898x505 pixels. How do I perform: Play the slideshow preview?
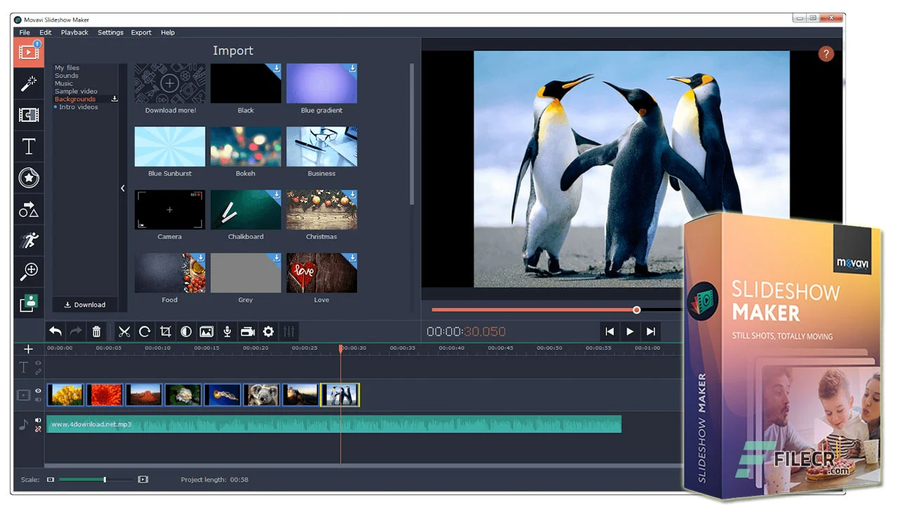[630, 332]
